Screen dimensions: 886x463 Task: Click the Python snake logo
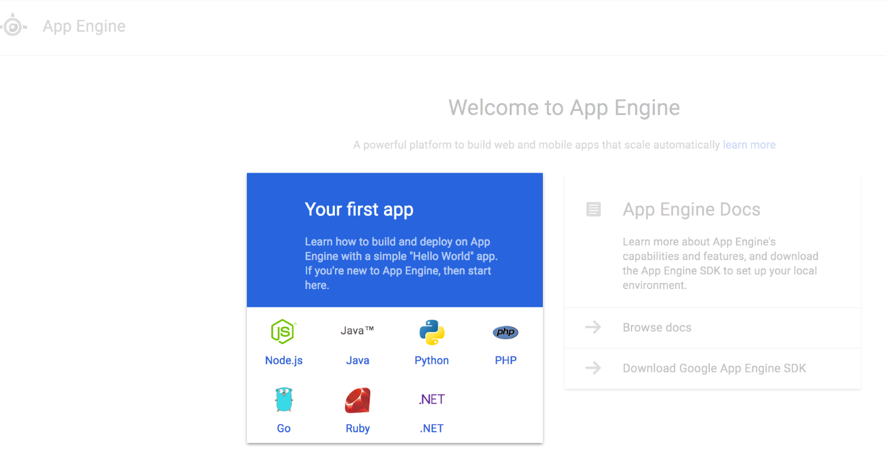coord(432,332)
